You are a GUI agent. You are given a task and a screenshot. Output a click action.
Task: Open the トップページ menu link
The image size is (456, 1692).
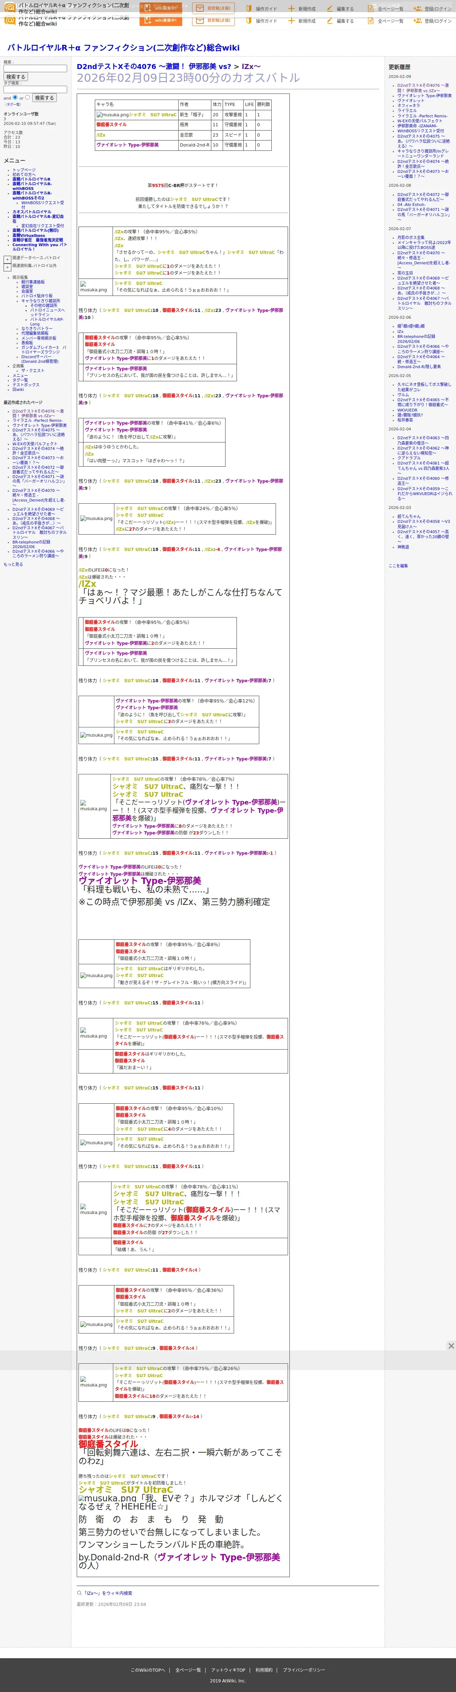tap(24, 169)
